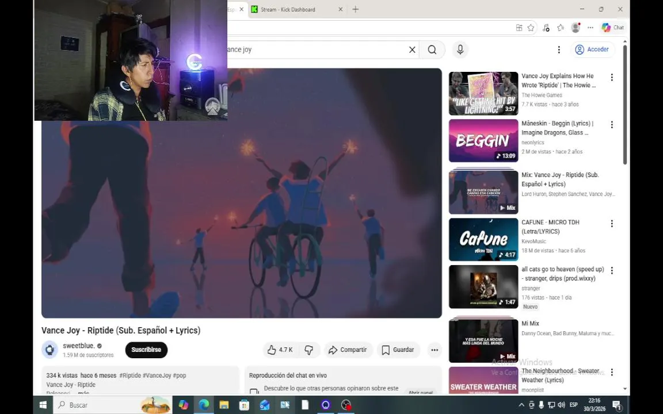Open the volume control in system tray

(x=562, y=405)
